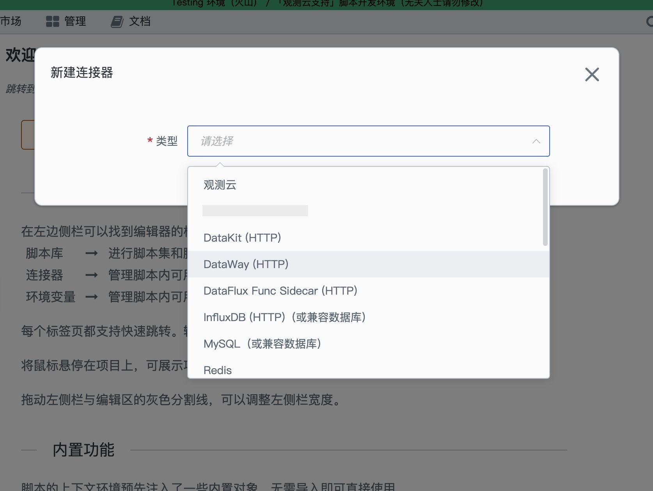Click the 文档 book icon in navbar
The height and width of the screenshot is (491, 653).
pyautogui.click(x=117, y=21)
